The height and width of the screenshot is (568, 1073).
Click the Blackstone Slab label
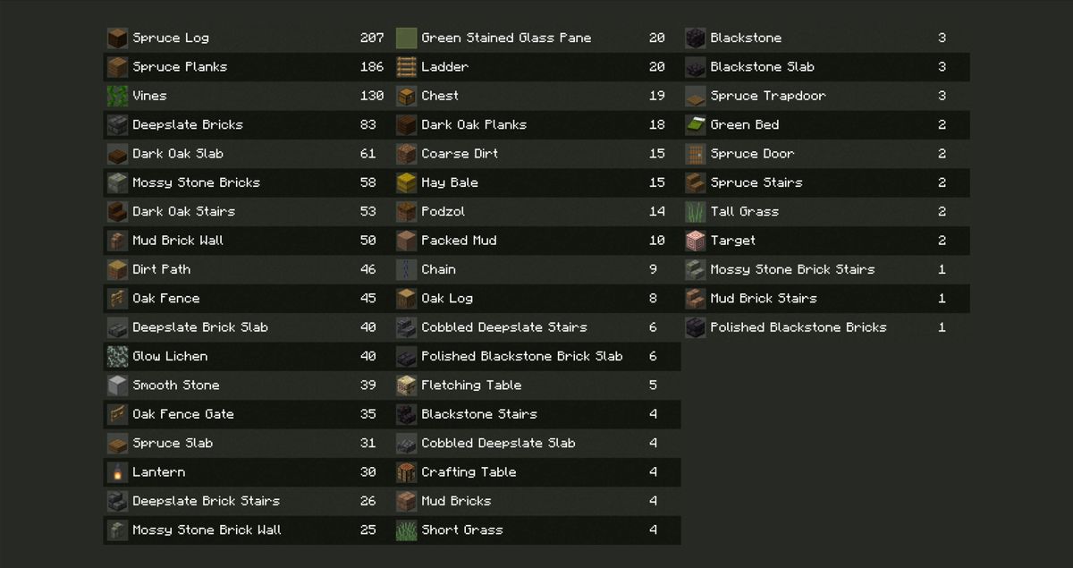(762, 67)
